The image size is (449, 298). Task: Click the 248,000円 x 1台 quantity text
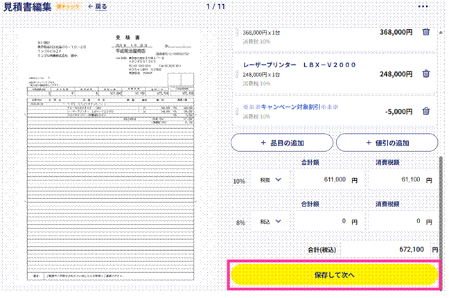(x=261, y=75)
